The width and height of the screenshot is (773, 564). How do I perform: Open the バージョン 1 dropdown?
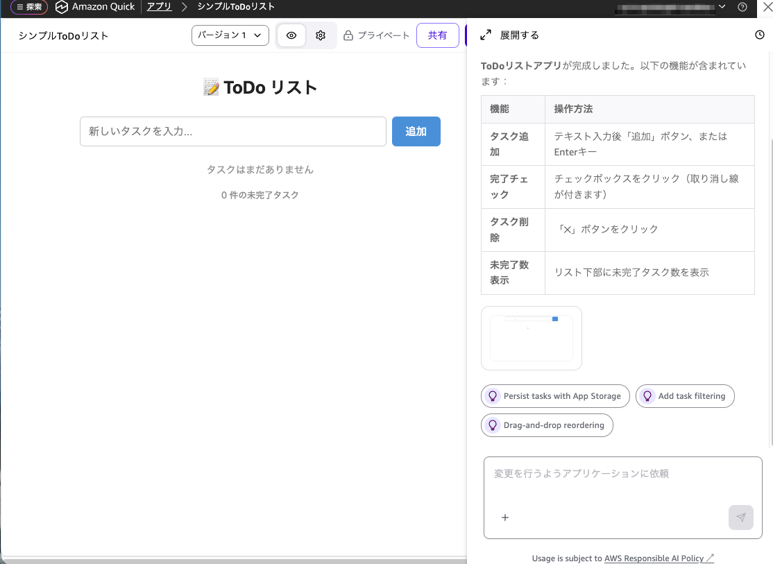(x=230, y=35)
